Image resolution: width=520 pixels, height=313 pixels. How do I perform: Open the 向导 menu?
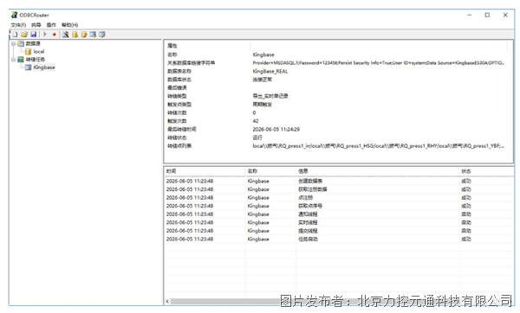[x=36, y=25]
